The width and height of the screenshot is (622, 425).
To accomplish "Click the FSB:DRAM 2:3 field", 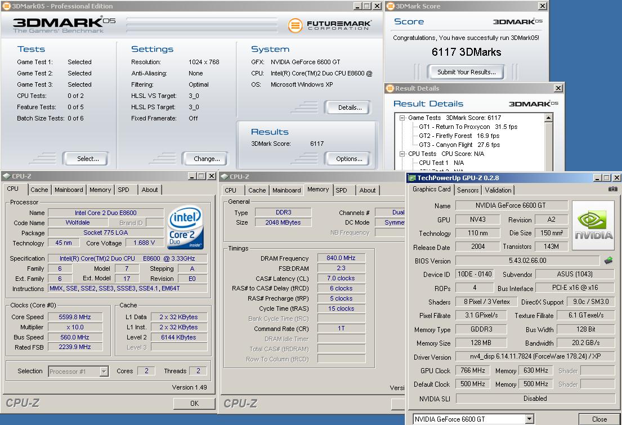I will click(x=341, y=269).
